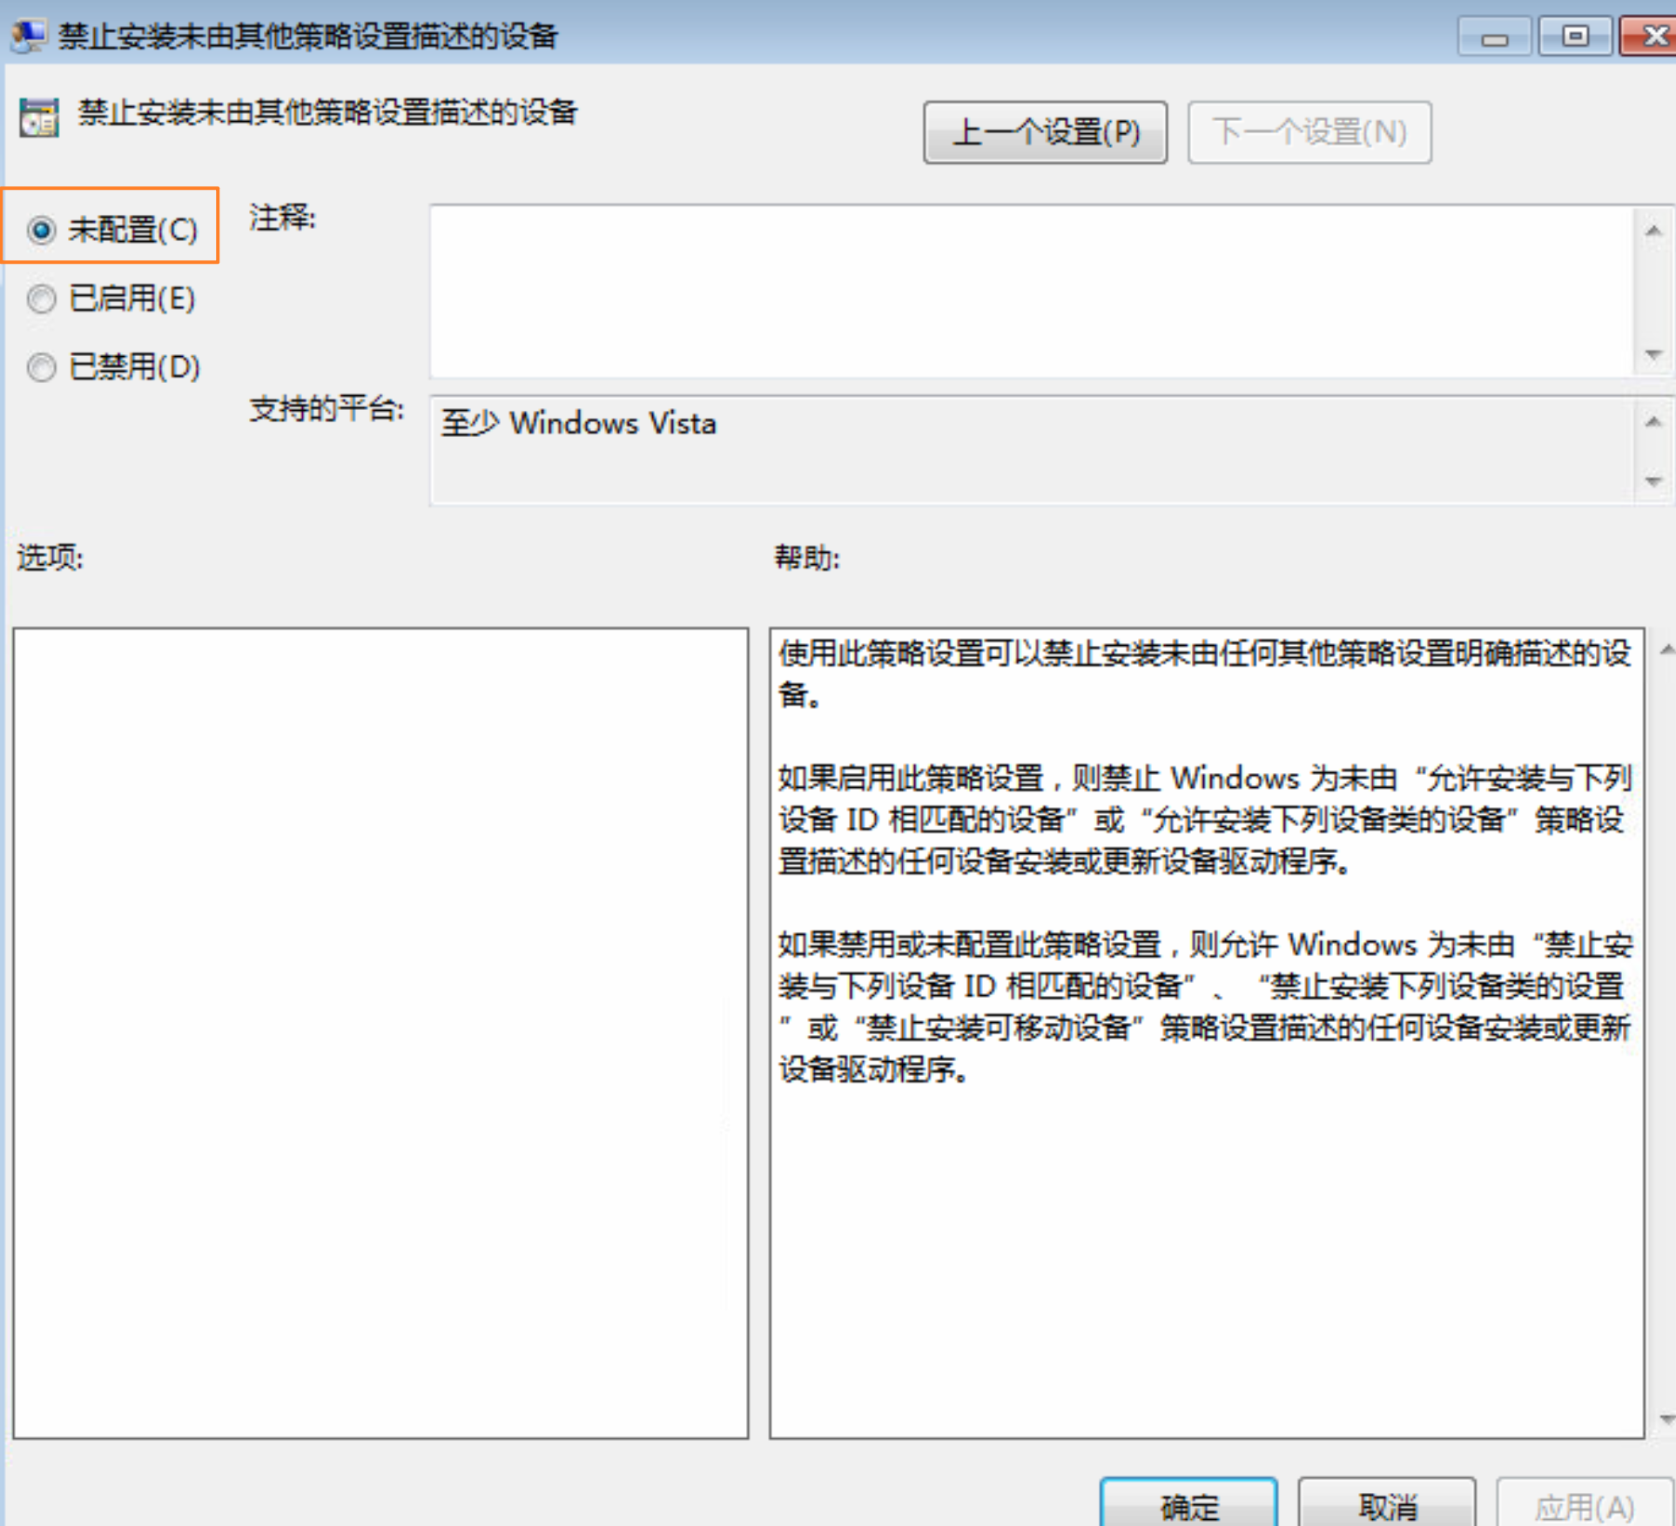Go to 上一个设置(P) previous setting
1676x1526 pixels.
pyautogui.click(x=1045, y=132)
